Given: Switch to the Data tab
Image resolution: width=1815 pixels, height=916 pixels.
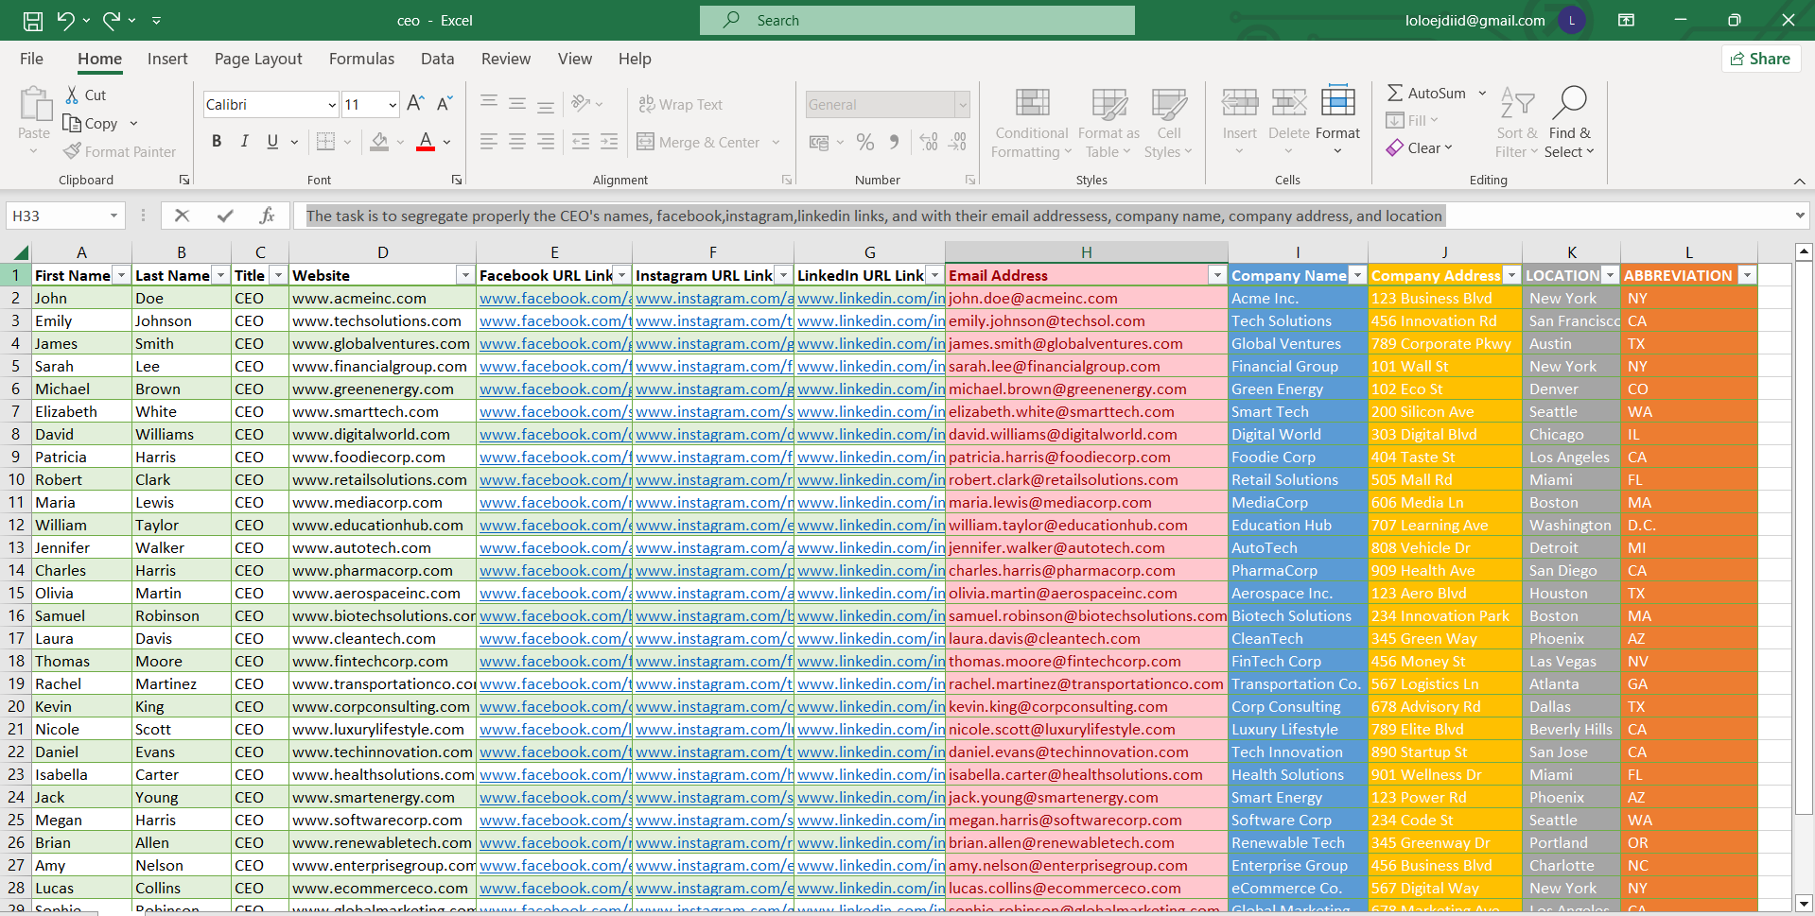Looking at the screenshot, I should tap(437, 59).
